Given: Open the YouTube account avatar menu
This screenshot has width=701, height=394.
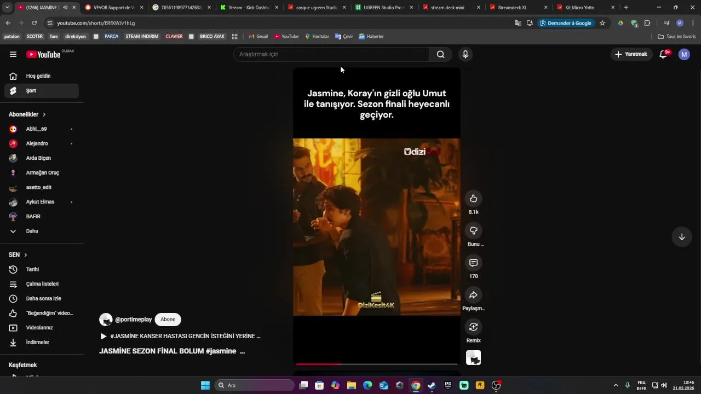Looking at the screenshot, I should [x=684, y=54].
